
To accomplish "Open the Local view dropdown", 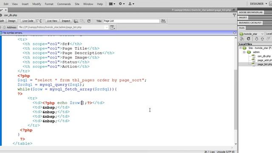I will pyautogui.click(x=269, y=34).
